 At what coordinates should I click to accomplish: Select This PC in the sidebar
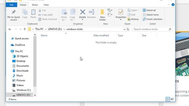click(17, 51)
